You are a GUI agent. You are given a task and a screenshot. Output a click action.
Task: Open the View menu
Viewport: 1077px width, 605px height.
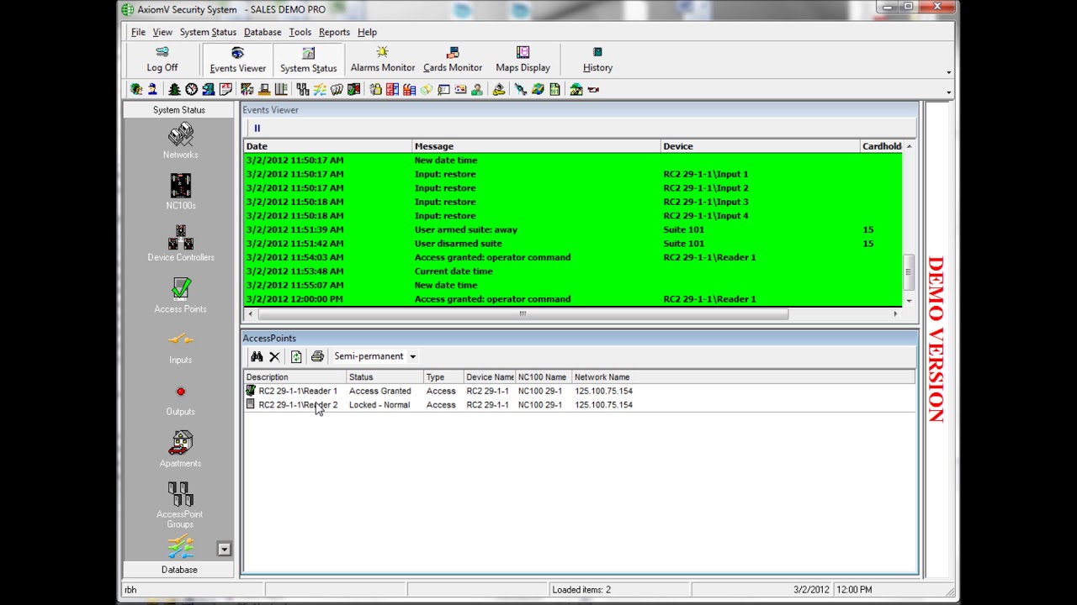[162, 32]
